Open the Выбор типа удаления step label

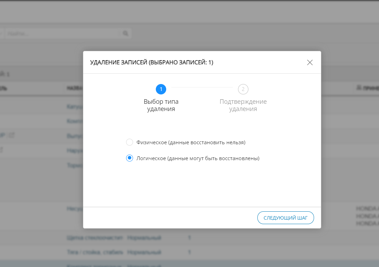161,105
